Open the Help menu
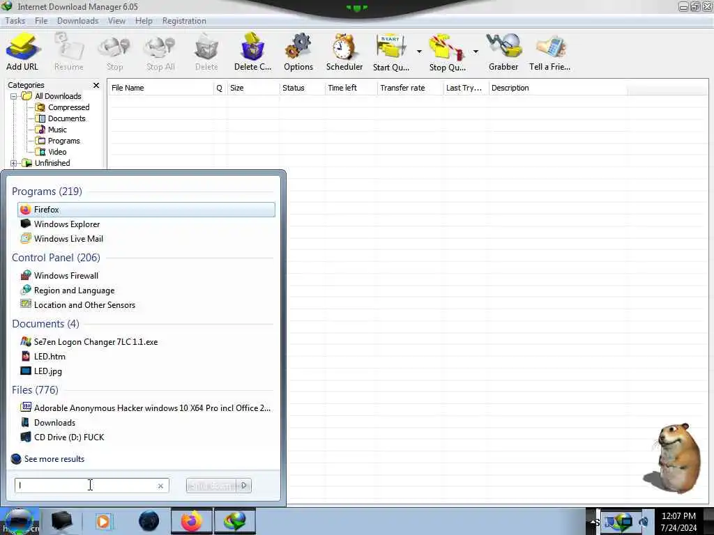Image resolution: width=714 pixels, height=535 pixels. [144, 21]
